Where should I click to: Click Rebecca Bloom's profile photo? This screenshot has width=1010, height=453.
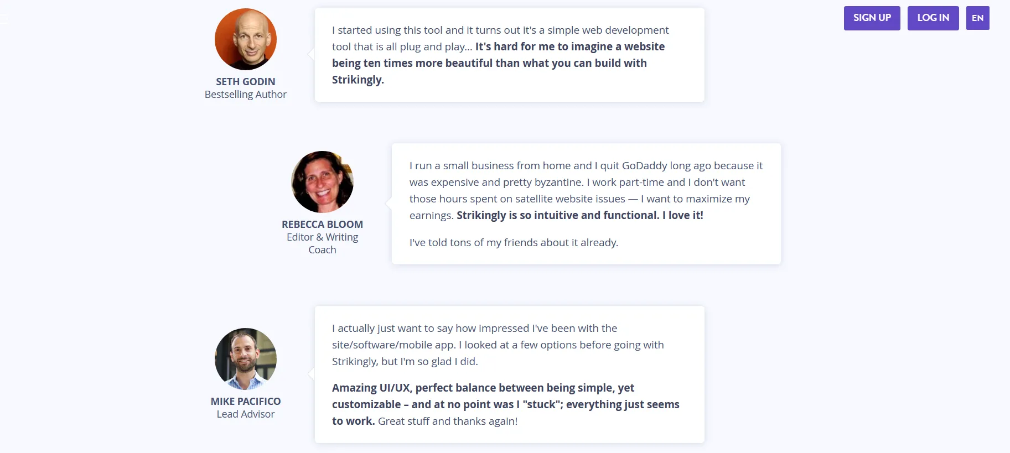pyautogui.click(x=322, y=182)
